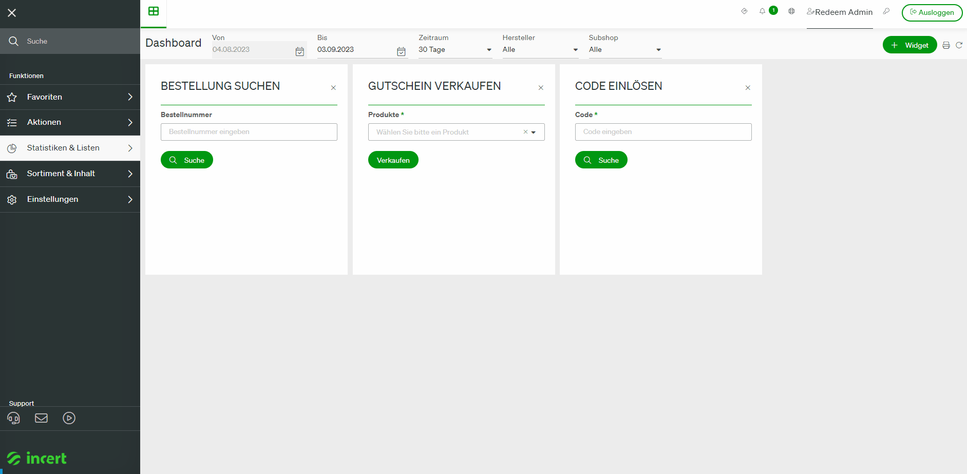967x474 pixels.
Task: Click the Favoriten star icon
Action: tap(12, 97)
